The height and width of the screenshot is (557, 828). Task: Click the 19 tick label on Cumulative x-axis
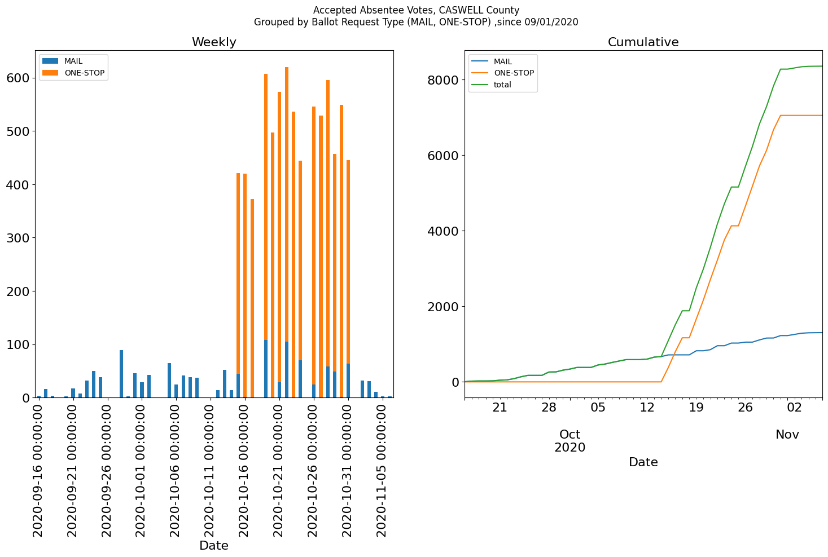click(x=696, y=407)
